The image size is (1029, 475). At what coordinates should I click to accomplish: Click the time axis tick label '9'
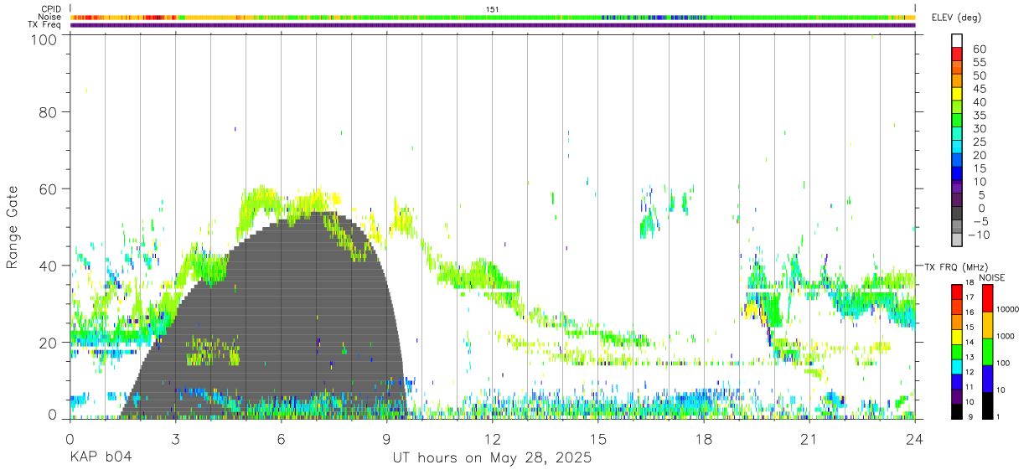pos(386,440)
